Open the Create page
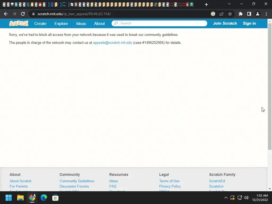Viewport: 272px width, 204px height. pos(40,23)
